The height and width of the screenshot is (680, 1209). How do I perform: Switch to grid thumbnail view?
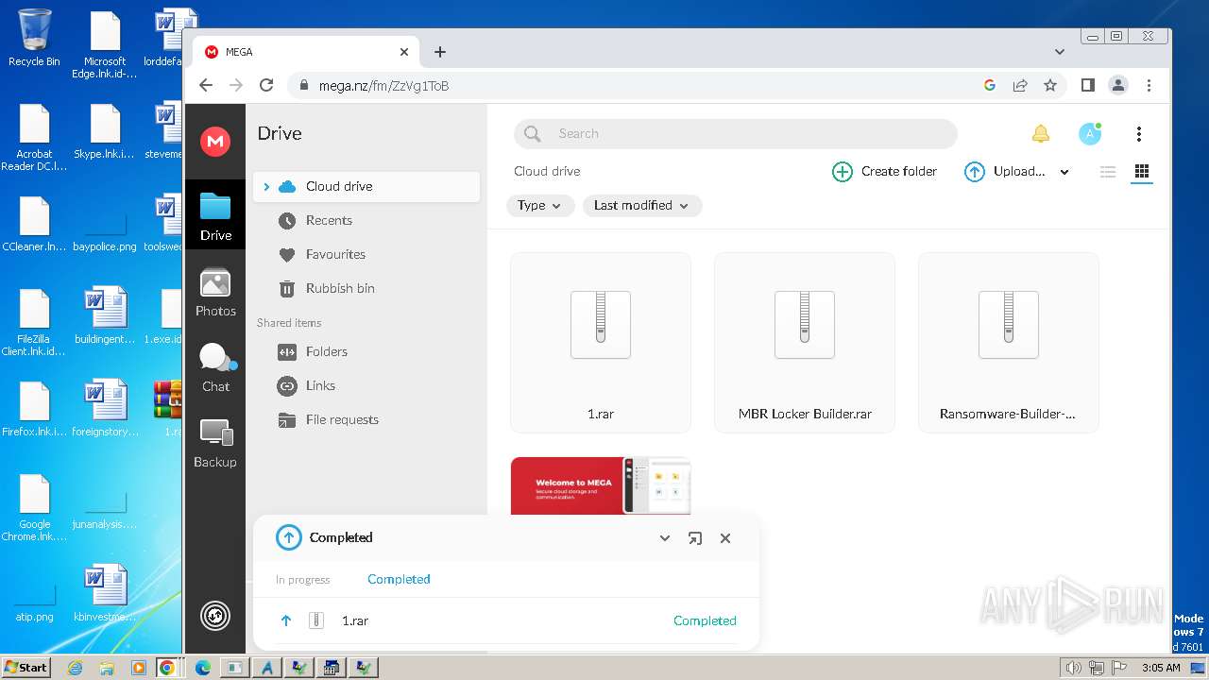coord(1142,171)
